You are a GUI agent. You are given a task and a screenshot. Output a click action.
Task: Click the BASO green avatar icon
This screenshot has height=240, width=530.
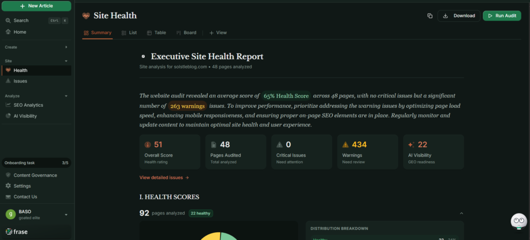(10, 214)
